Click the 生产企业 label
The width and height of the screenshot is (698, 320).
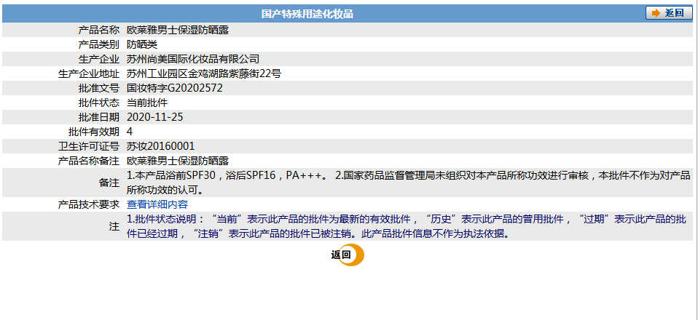click(99, 59)
